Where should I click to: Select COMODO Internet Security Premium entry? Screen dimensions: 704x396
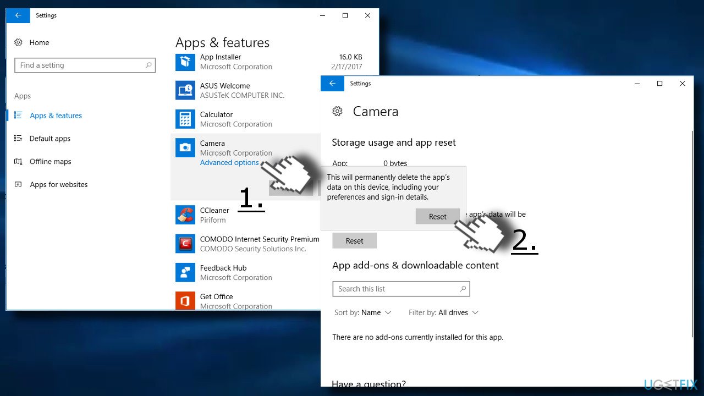pos(260,239)
